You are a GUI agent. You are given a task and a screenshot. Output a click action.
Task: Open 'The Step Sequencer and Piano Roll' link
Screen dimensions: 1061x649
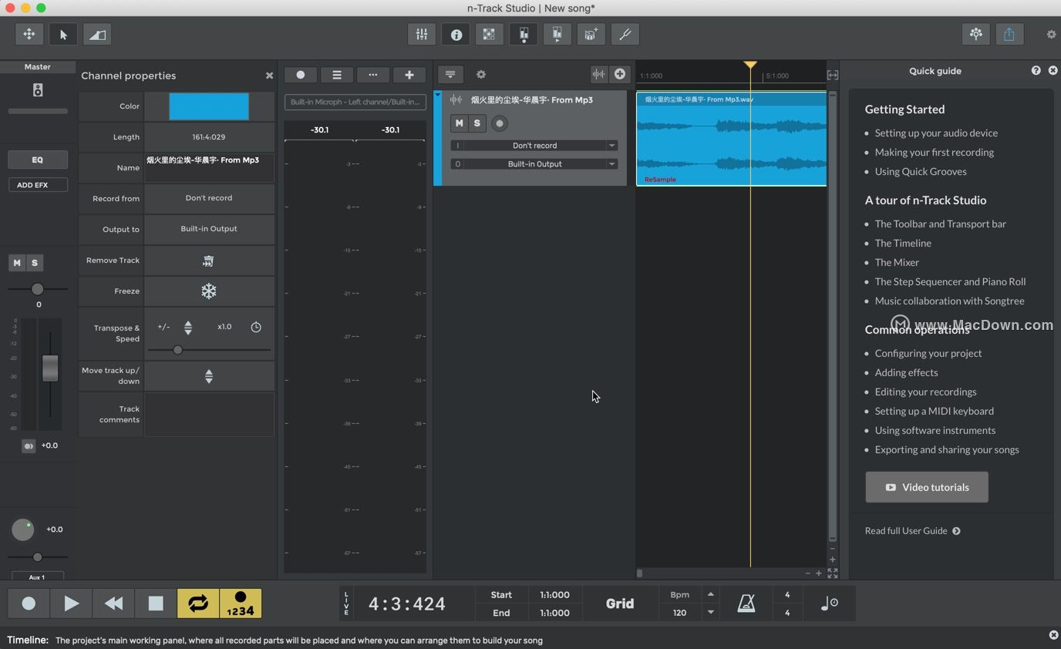click(950, 282)
